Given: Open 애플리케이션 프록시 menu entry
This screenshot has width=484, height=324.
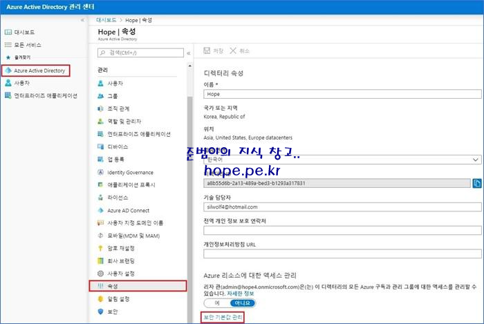Looking at the screenshot, I should [127, 184].
